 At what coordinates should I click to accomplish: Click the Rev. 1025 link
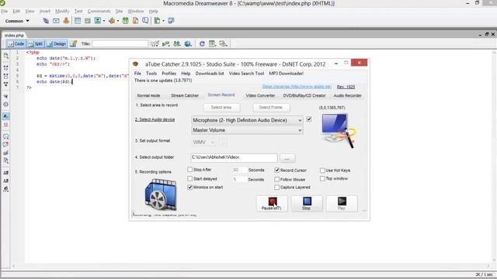(346, 87)
